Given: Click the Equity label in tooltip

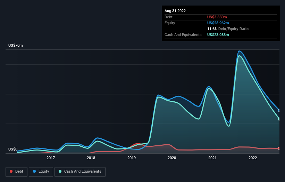Looking at the screenshot, I should click(170, 23).
